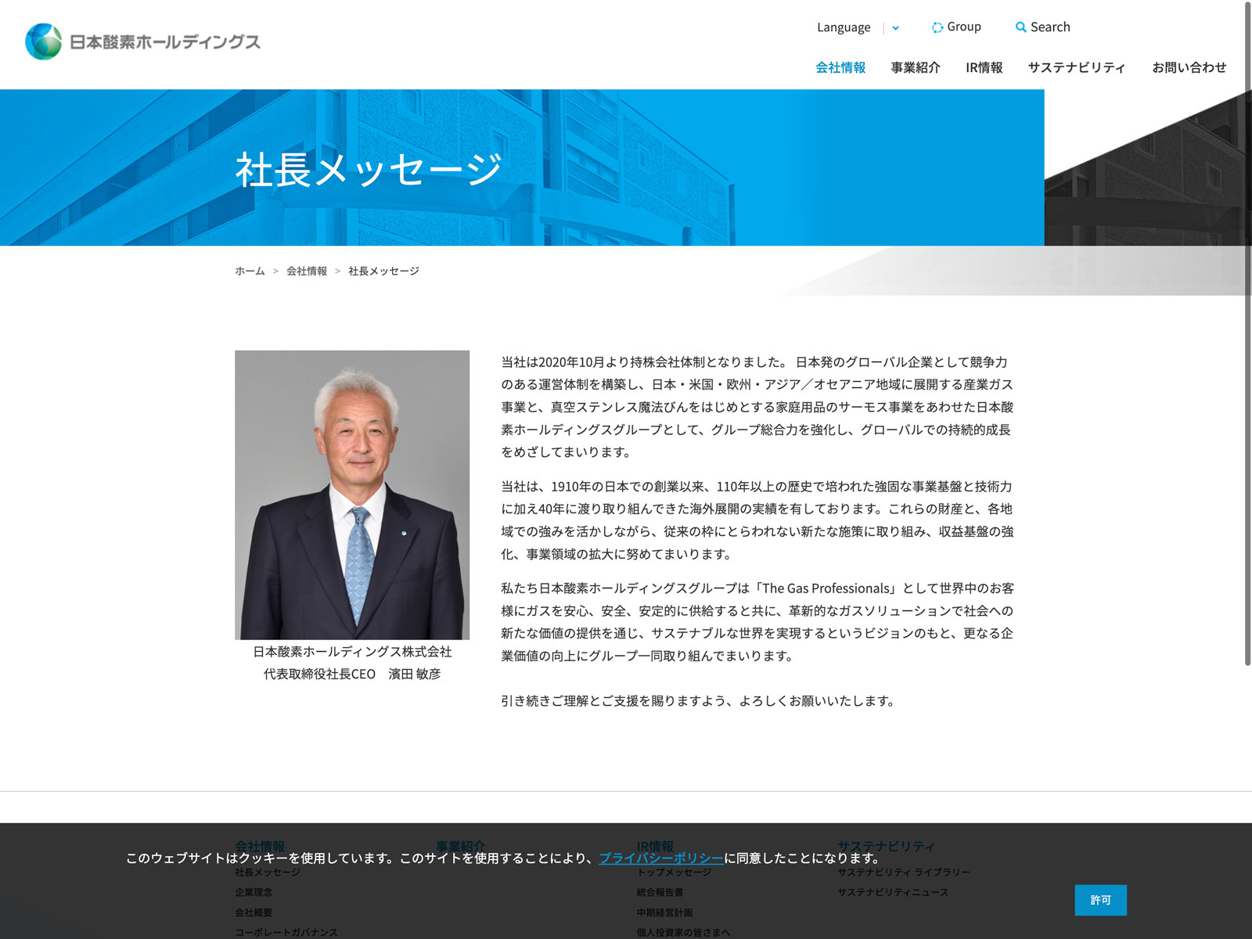Screen dimensions: 1252x939
Task: Click ホーム in the breadcrumb
Action: tap(250, 271)
